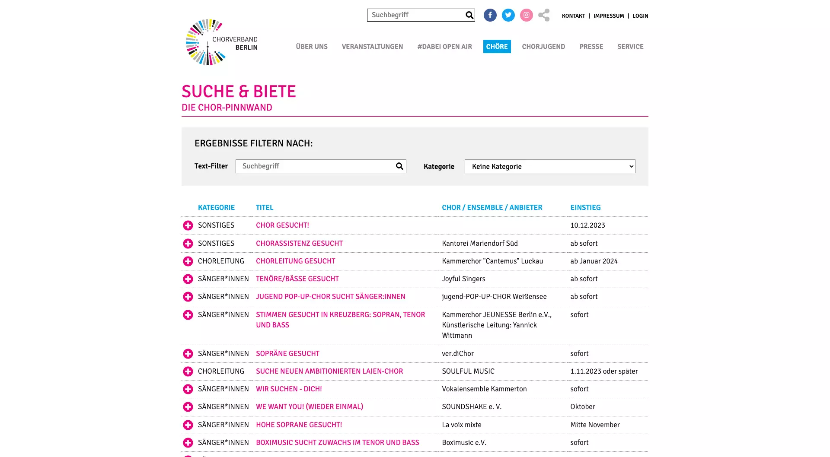Click 'Vokalensemble Kammerton' cell
The height and width of the screenshot is (457, 830).
(484, 389)
